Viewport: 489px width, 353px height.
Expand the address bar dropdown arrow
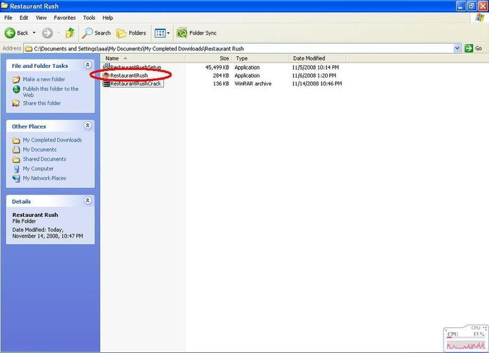(x=457, y=48)
